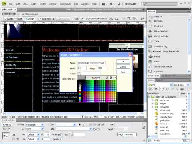
Task: Open the Vert Default dropdown
Action: [x=33, y=139]
